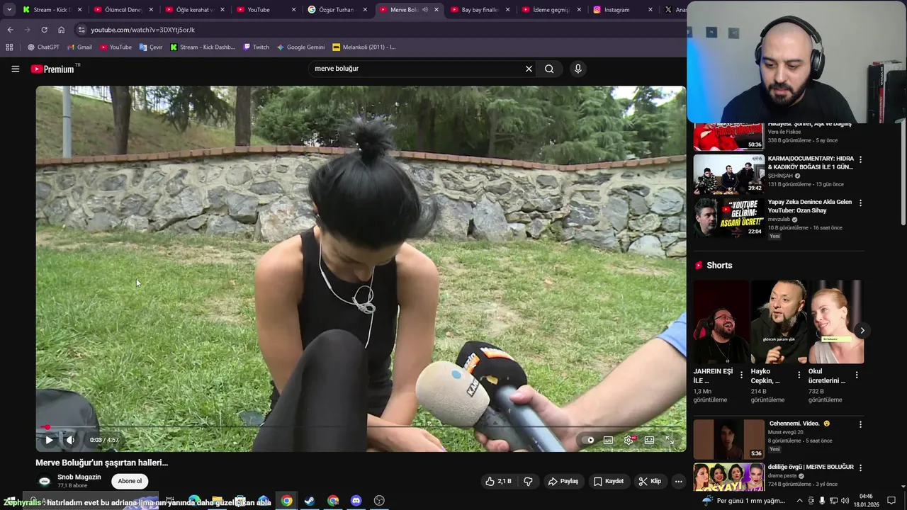Viewport: 907px width, 510px height.
Task: Open the Chrome apps grid bookmark
Action: click(x=9, y=47)
